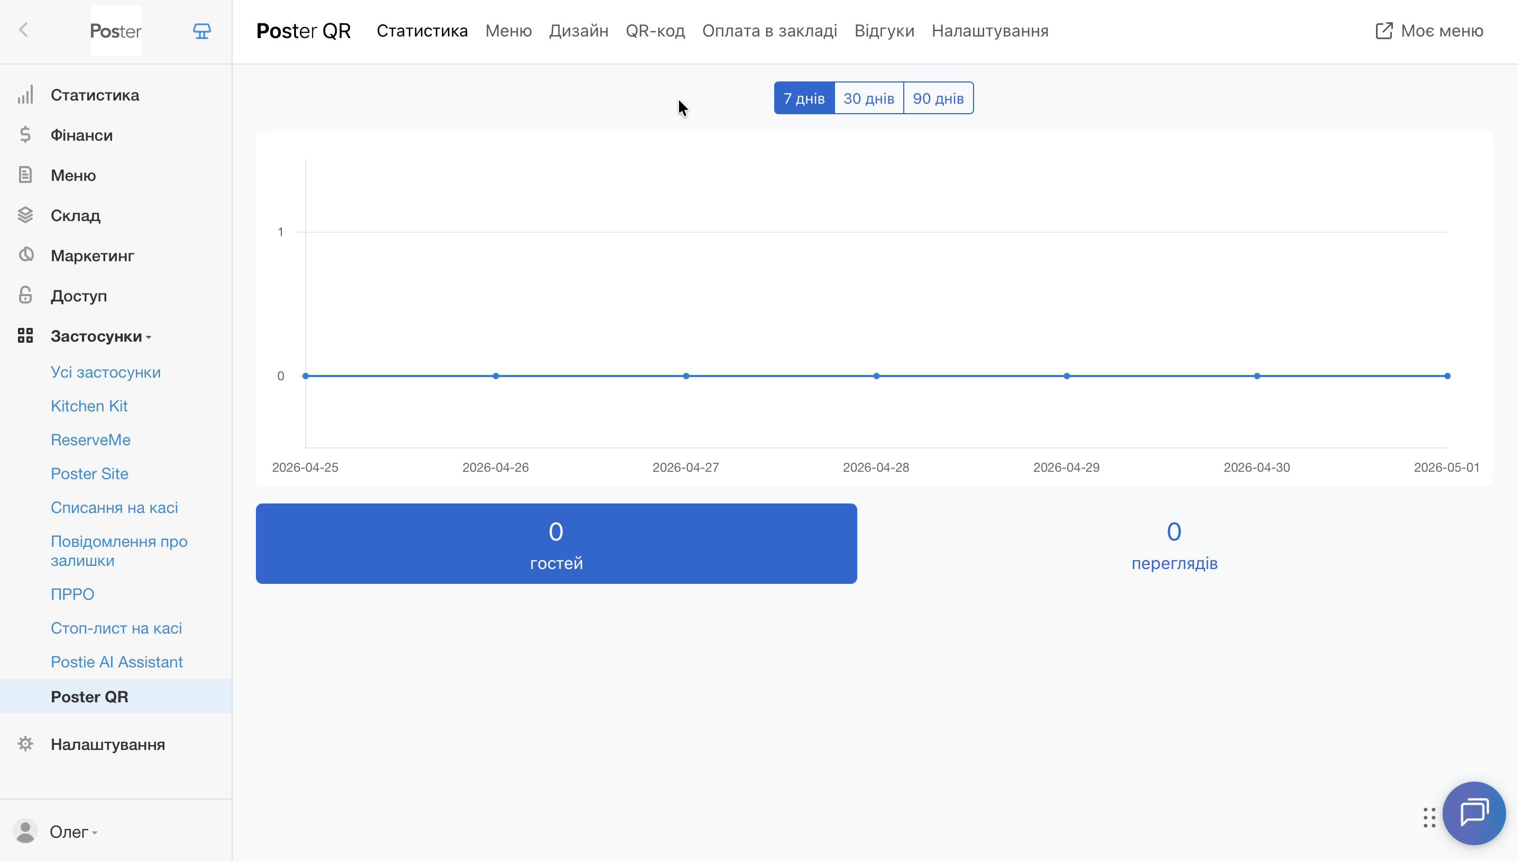Click the Меню document icon in sidebar
This screenshot has height=861, width=1523.
point(25,176)
